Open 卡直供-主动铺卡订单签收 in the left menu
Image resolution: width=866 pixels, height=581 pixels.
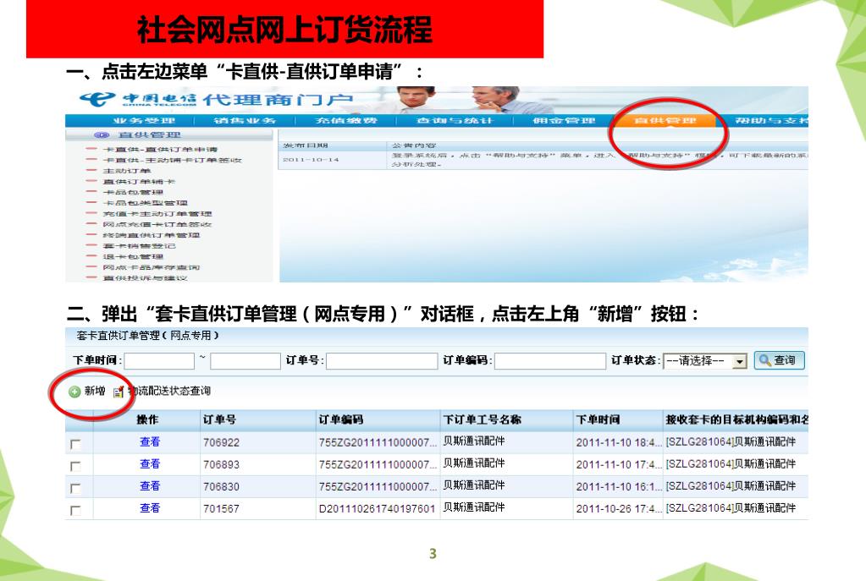(173, 160)
